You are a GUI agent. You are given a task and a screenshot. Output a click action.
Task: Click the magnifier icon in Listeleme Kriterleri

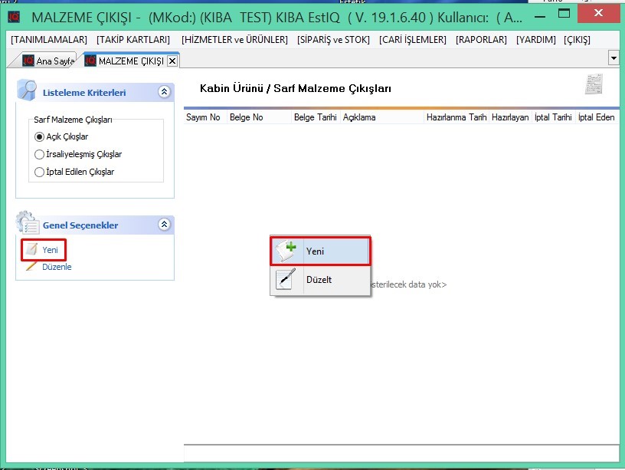(x=27, y=91)
